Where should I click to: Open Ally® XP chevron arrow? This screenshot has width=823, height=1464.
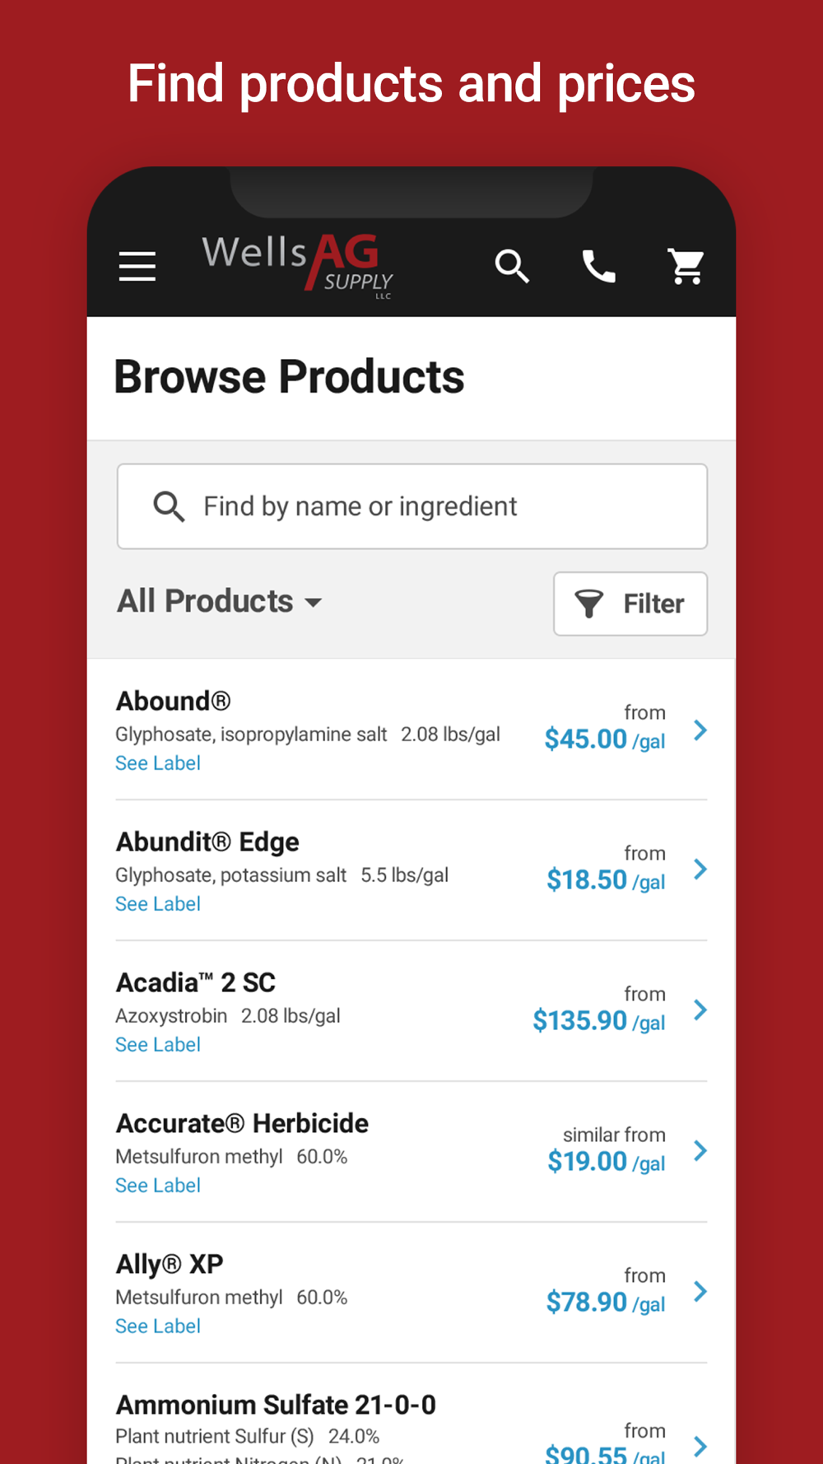click(x=700, y=1292)
